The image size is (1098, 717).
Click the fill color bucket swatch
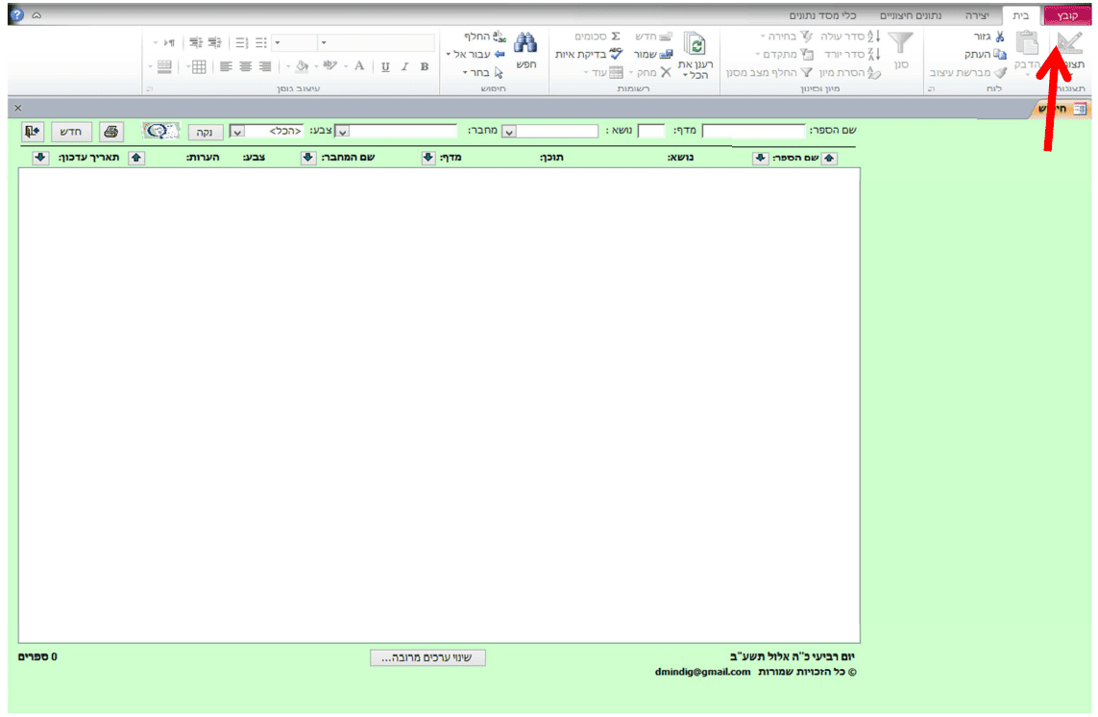tap(302, 66)
